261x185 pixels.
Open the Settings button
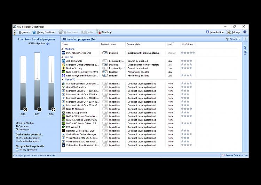click(x=233, y=32)
